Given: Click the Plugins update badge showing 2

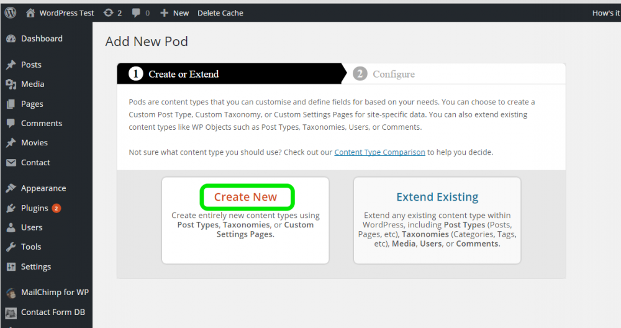Looking at the screenshot, I should pyautogui.click(x=57, y=208).
